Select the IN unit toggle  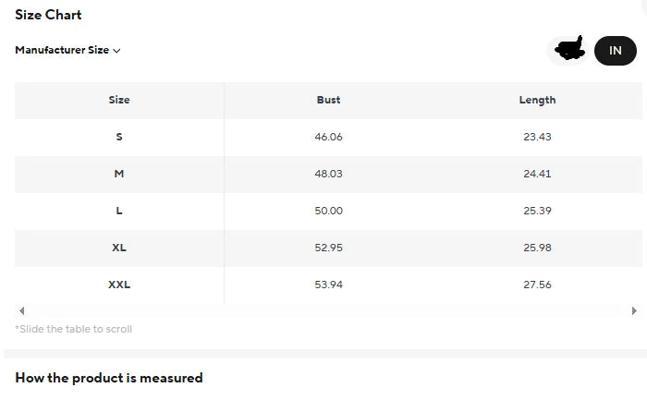[x=615, y=51]
